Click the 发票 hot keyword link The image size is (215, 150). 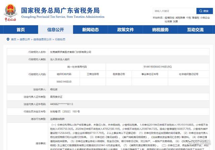[x=175, y=21]
